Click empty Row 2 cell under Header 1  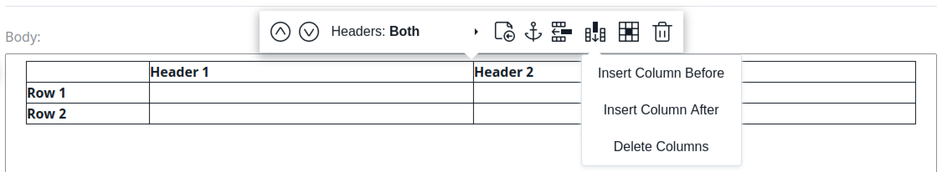(311, 114)
